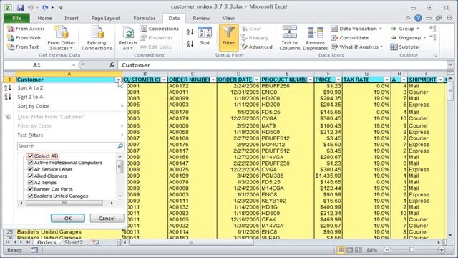Open the ORDER NUMBER filter dropdown
Screen dimensions: 458x258
[x=213, y=80]
